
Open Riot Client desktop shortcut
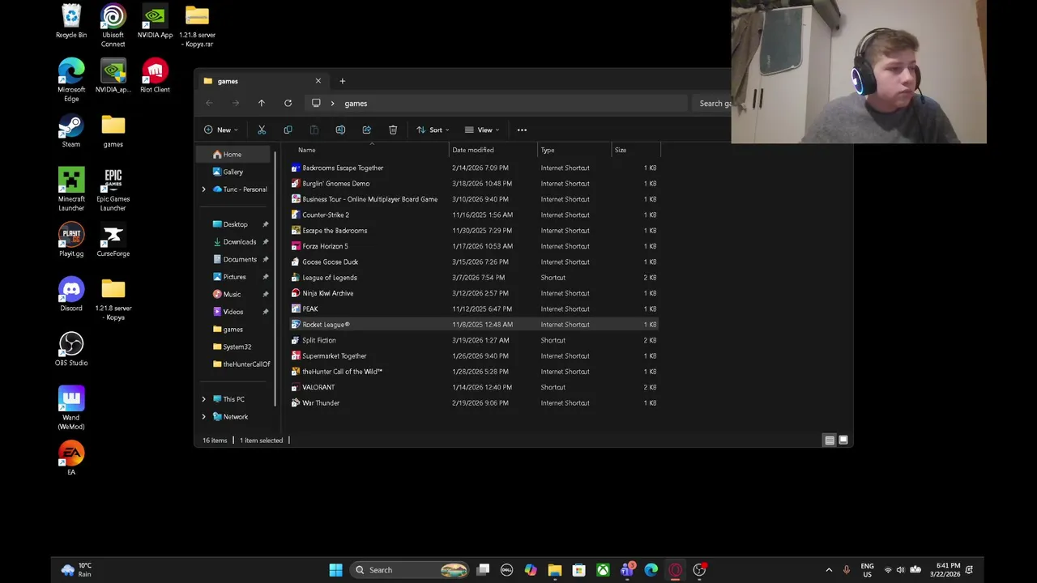155,76
